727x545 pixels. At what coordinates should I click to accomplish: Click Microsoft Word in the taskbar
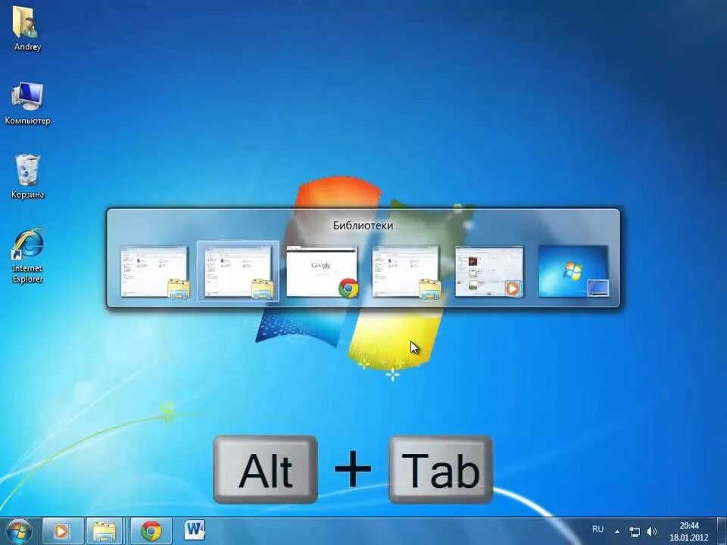coord(195,530)
